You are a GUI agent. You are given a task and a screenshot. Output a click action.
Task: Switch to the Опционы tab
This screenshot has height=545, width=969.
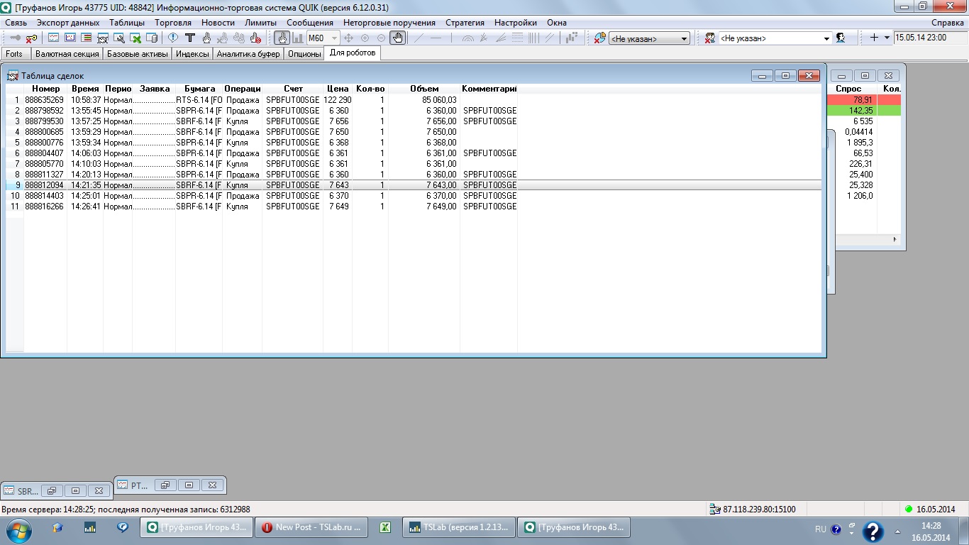coord(305,54)
